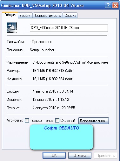
Task: Click the Создан creation date value
Action: pyautogui.click(x=53, y=91)
